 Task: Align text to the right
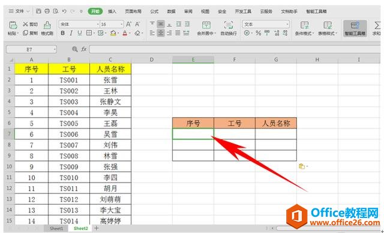pyautogui.click(x=169, y=33)
